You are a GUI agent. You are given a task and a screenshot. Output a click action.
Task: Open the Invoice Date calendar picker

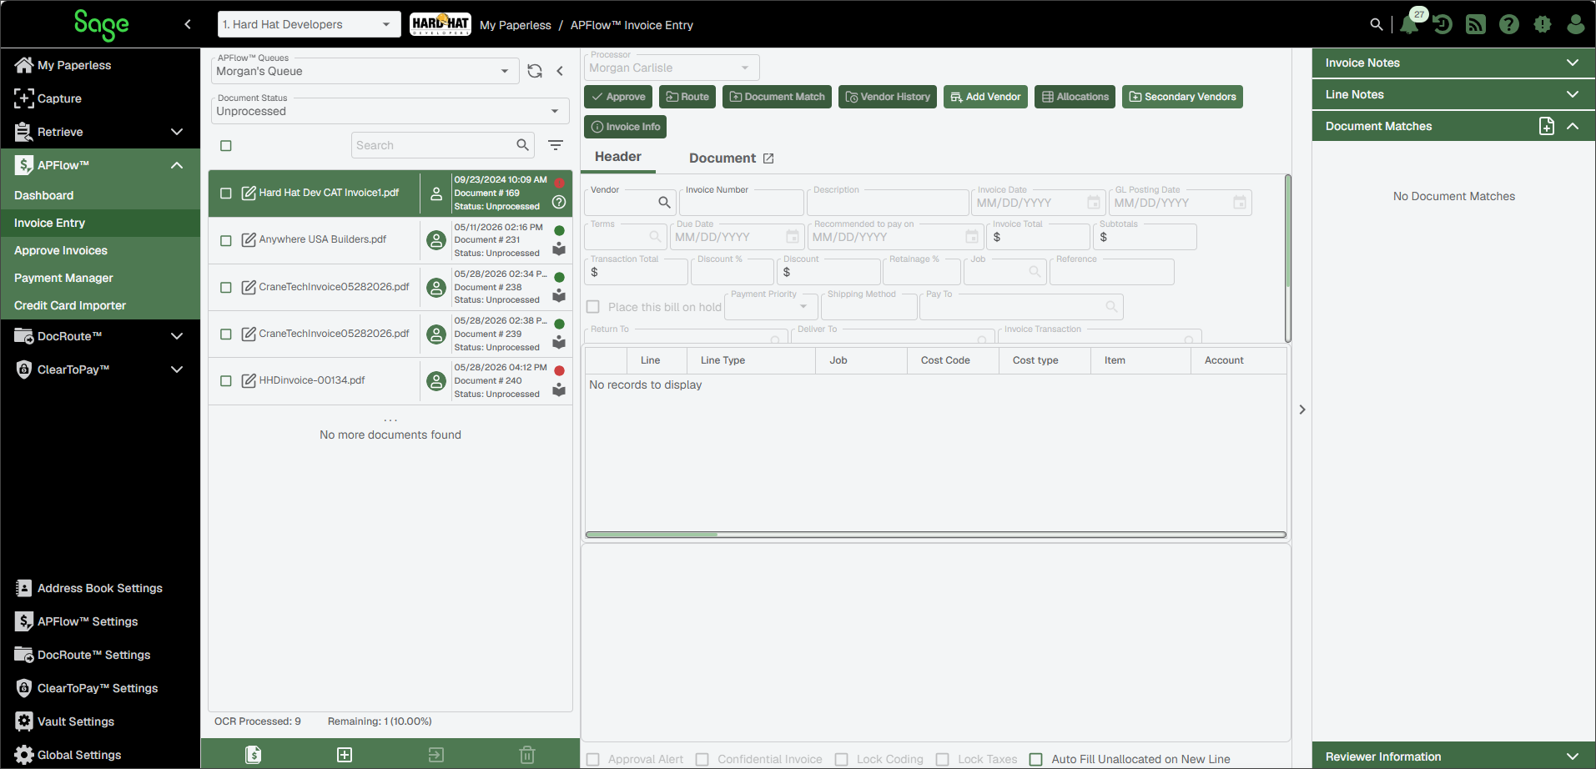(x=1094, y=203)
